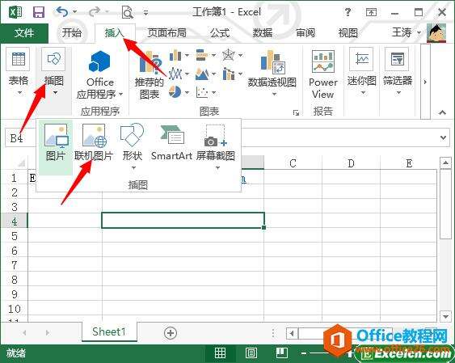
Task: Open the Excel help question mark
Action: tap(348, 12)
